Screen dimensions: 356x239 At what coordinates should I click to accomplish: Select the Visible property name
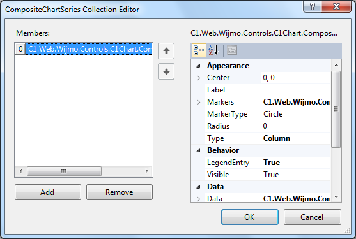(218, 175)
